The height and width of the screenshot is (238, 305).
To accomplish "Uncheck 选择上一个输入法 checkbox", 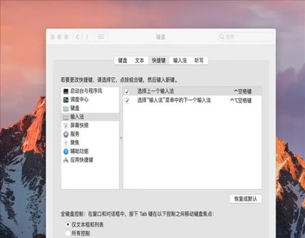I will click(127, 92).
